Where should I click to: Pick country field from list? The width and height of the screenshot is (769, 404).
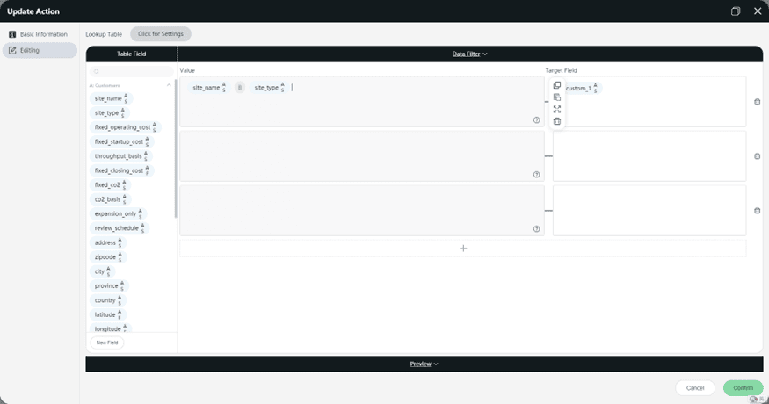pyautogui.click(x=108, y=300)
